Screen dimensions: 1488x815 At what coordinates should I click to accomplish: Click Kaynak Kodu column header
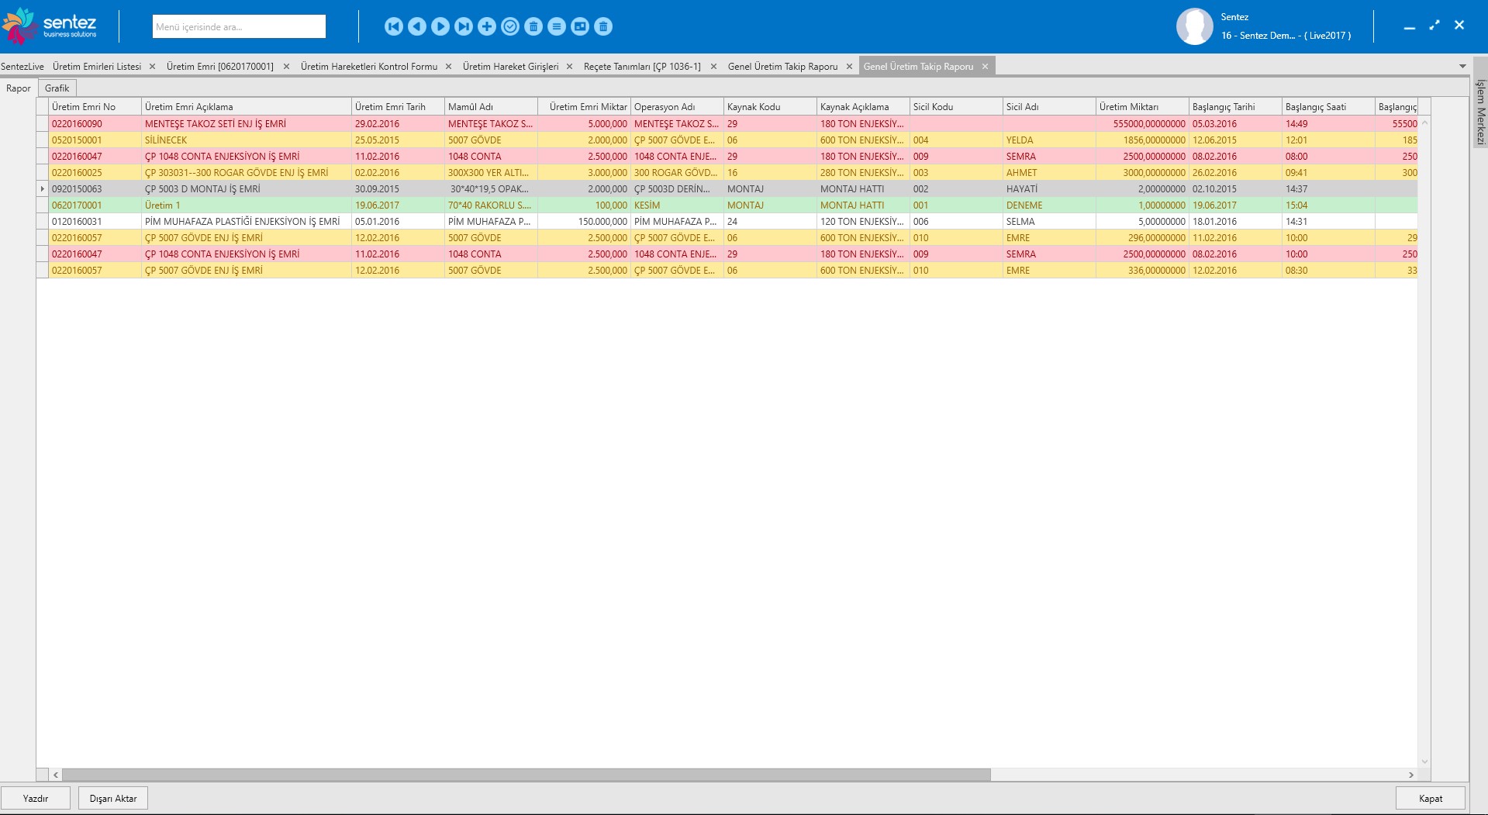coord(770,107)
